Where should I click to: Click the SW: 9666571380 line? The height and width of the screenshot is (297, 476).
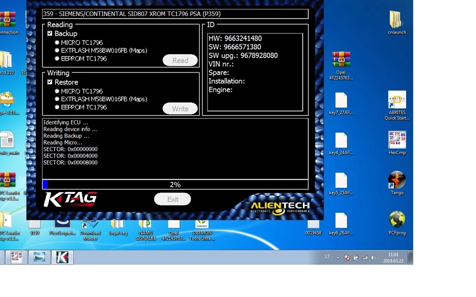(234, 47)
